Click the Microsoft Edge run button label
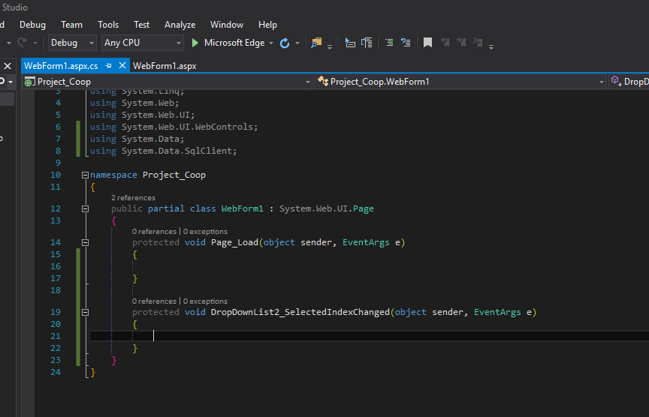This screenshot has height=417, width=649. (x=234, y=43)
